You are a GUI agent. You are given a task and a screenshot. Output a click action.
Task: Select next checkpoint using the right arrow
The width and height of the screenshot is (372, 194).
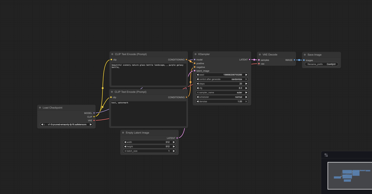point(91,124)
